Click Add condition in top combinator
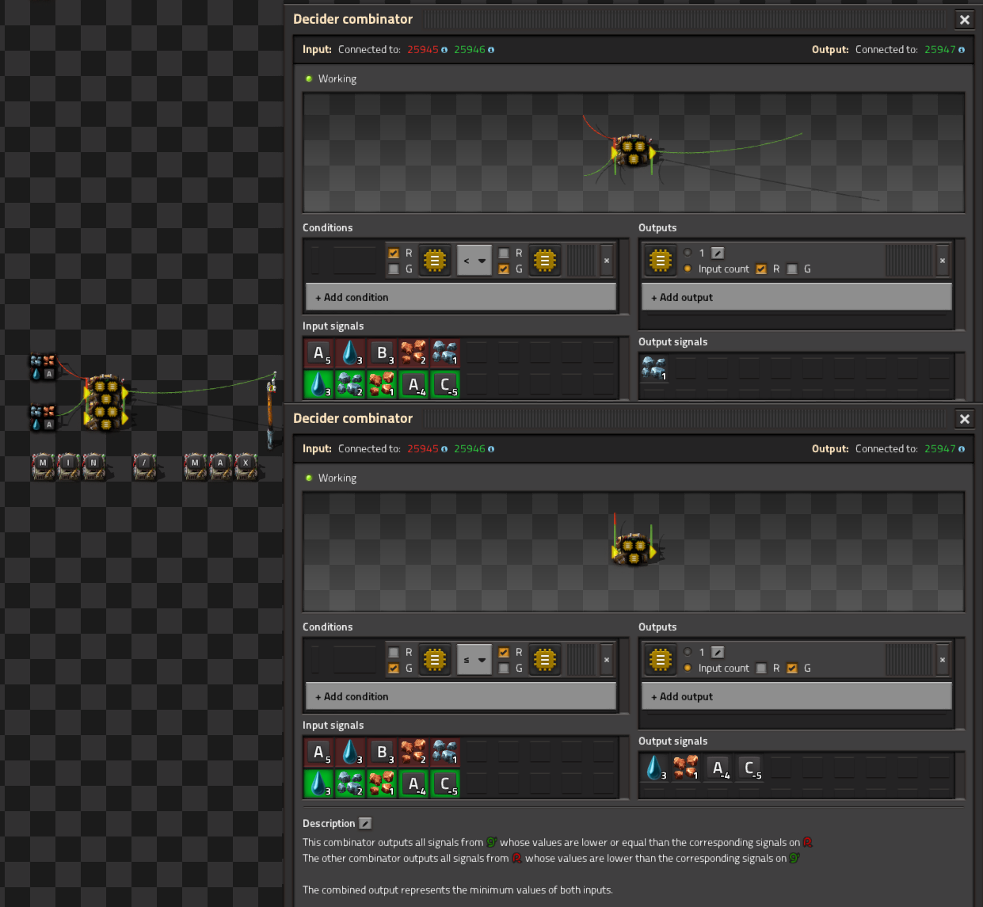983x907 pixels. (x=460, y=298)
